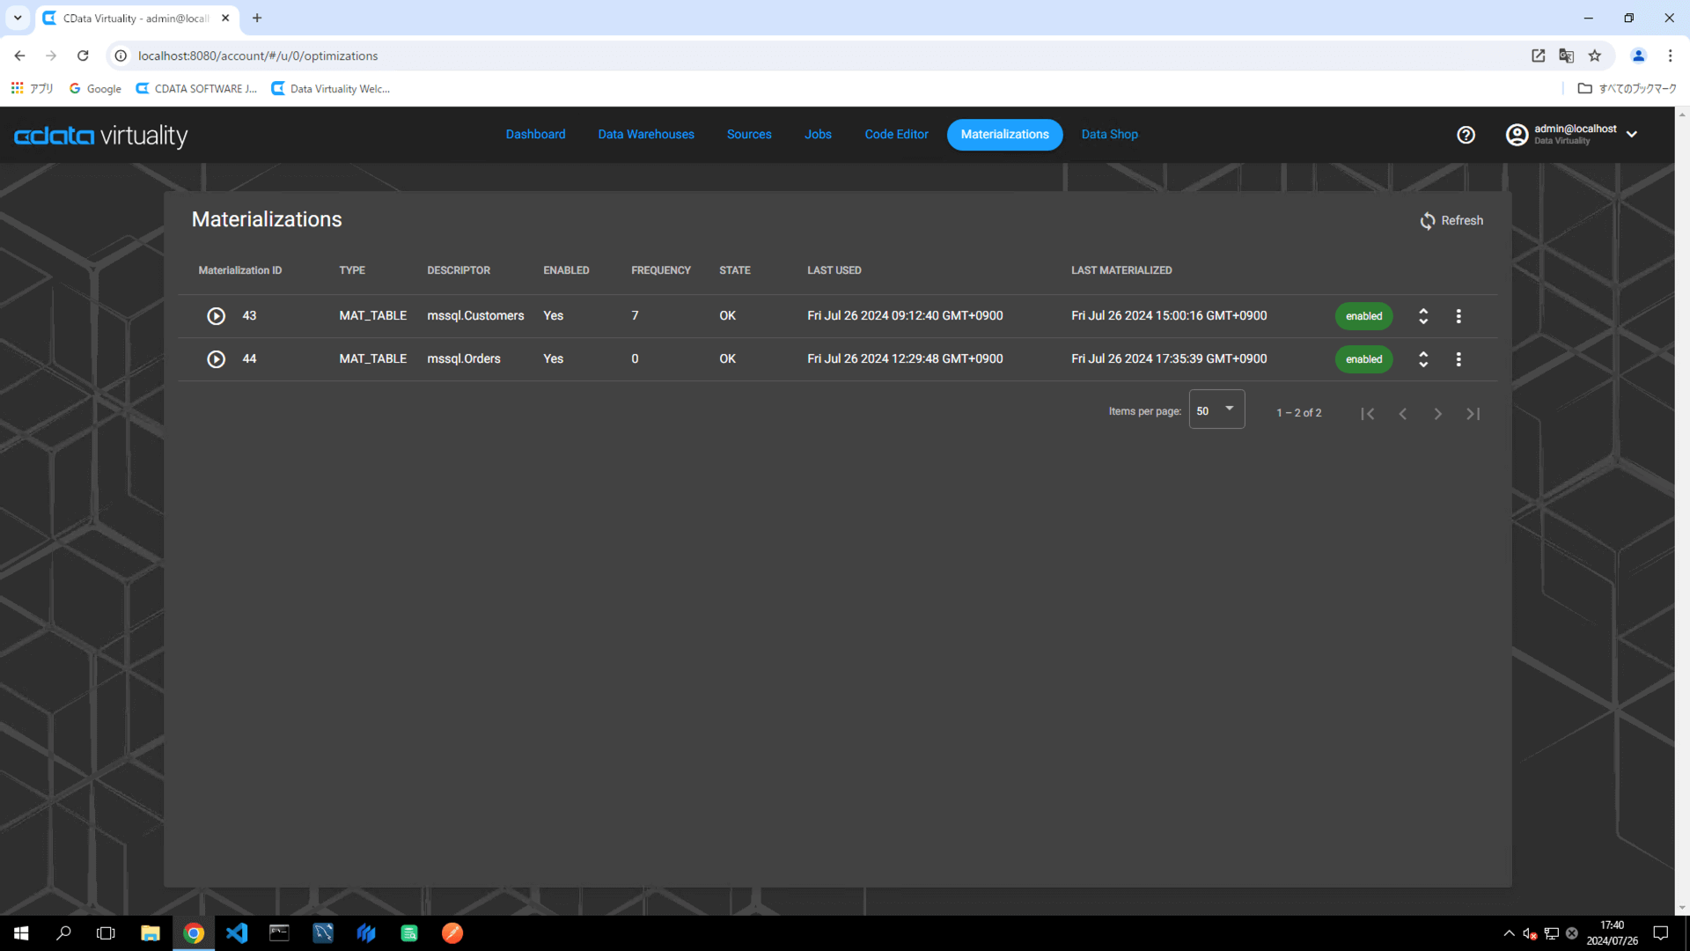Expand admin@localhost account menu
The height and width of the screenshot is (951, 1690).
coord(1631,135)
